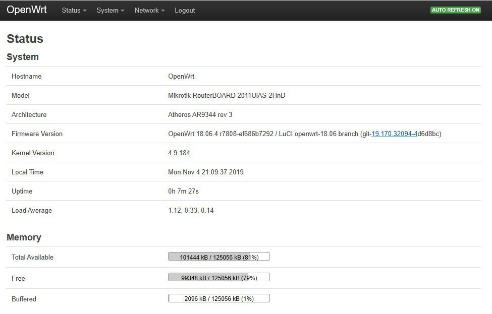This screenshot has width=492, height=314.
Task: Click the Memory section heading
Action: tap(24, 237)
